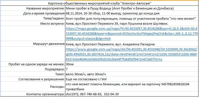Click the cell describing "Агит-пробег для популяризации"

[x=132, y=18]
